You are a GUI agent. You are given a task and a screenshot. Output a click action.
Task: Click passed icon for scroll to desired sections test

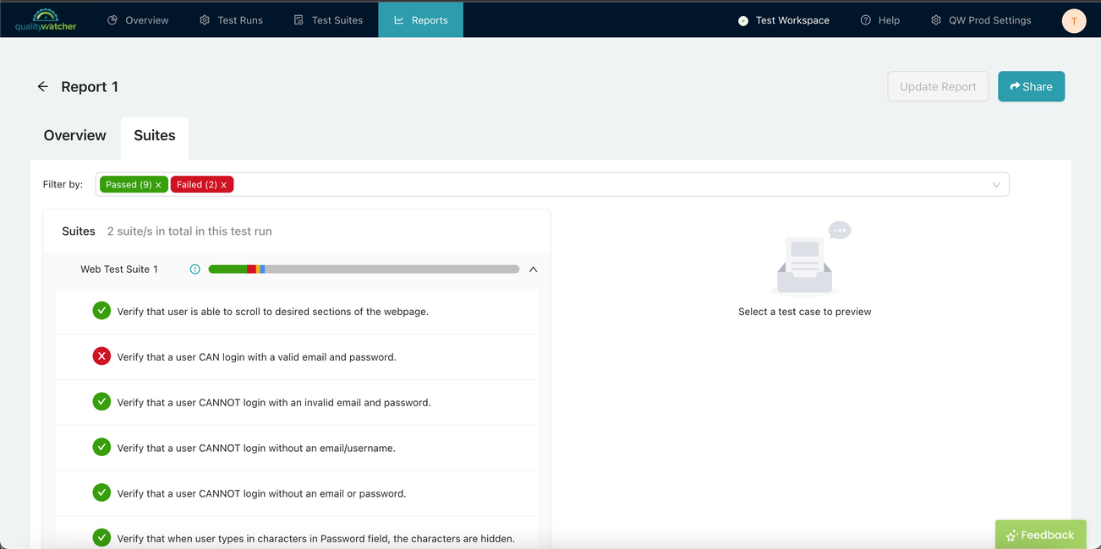coord(101,311)
